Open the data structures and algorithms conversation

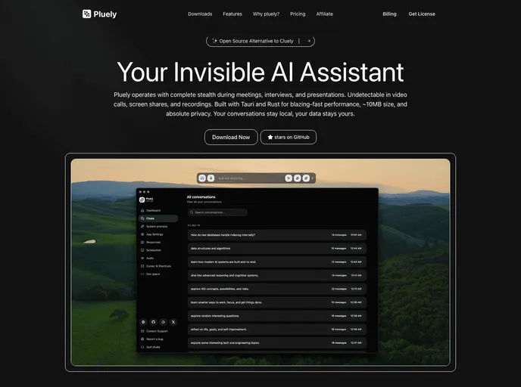(x=257, y=248)
